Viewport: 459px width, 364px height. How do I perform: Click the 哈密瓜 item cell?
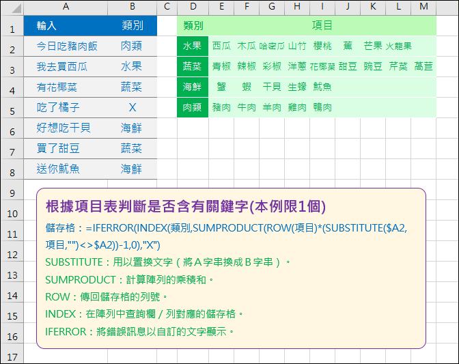click(272, 46)
